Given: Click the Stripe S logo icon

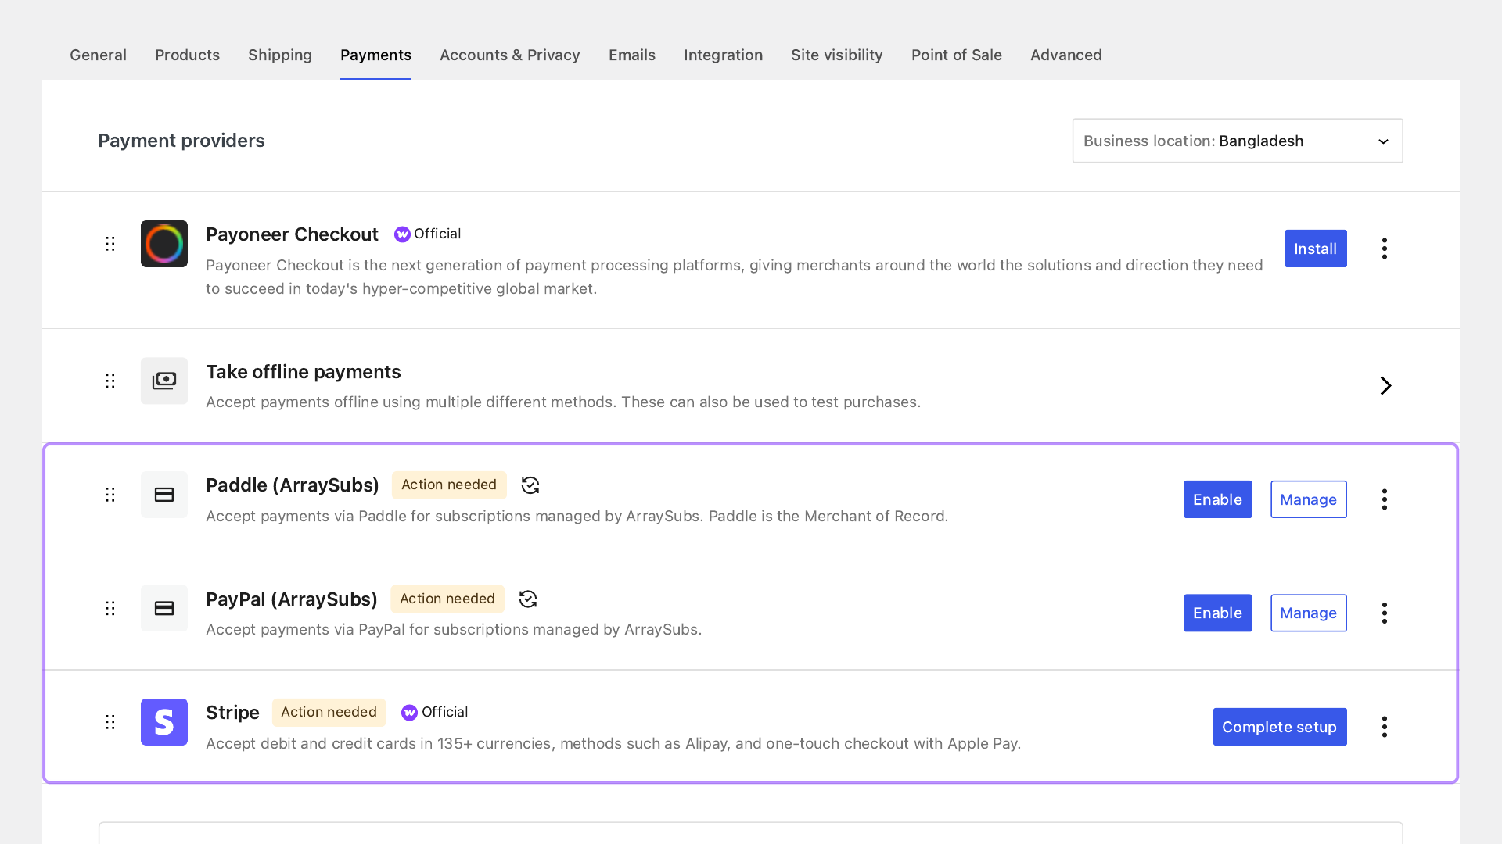Looking at the screenshot, I should tap(164, 722).
